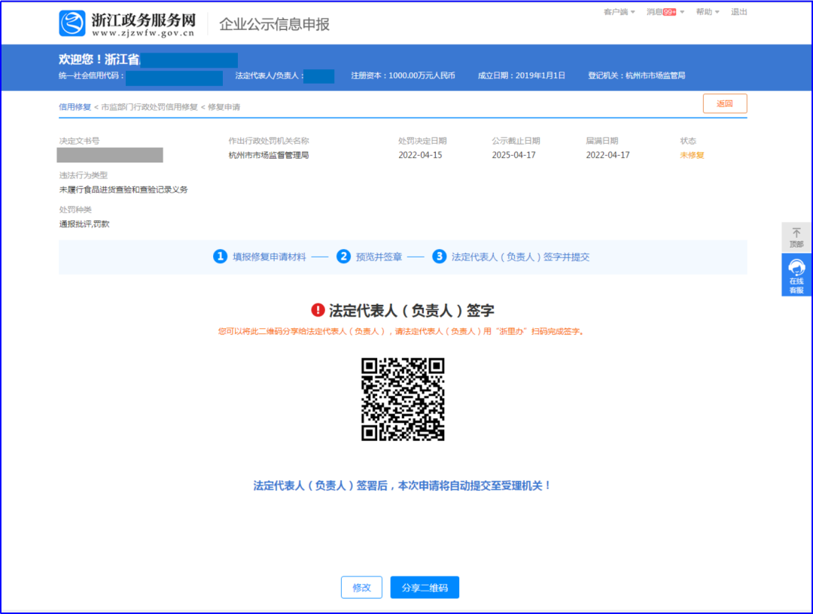Click the 未修复 status text

pos(692,155)
